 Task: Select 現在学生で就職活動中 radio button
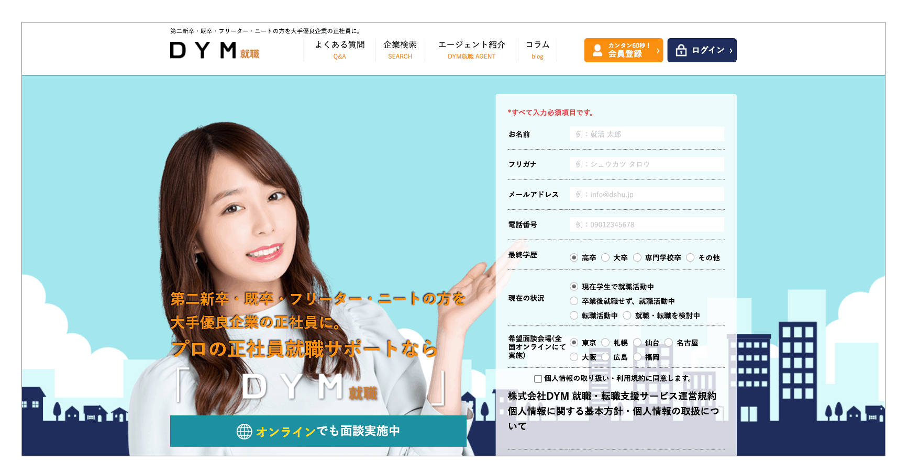[x=574, y=286]
